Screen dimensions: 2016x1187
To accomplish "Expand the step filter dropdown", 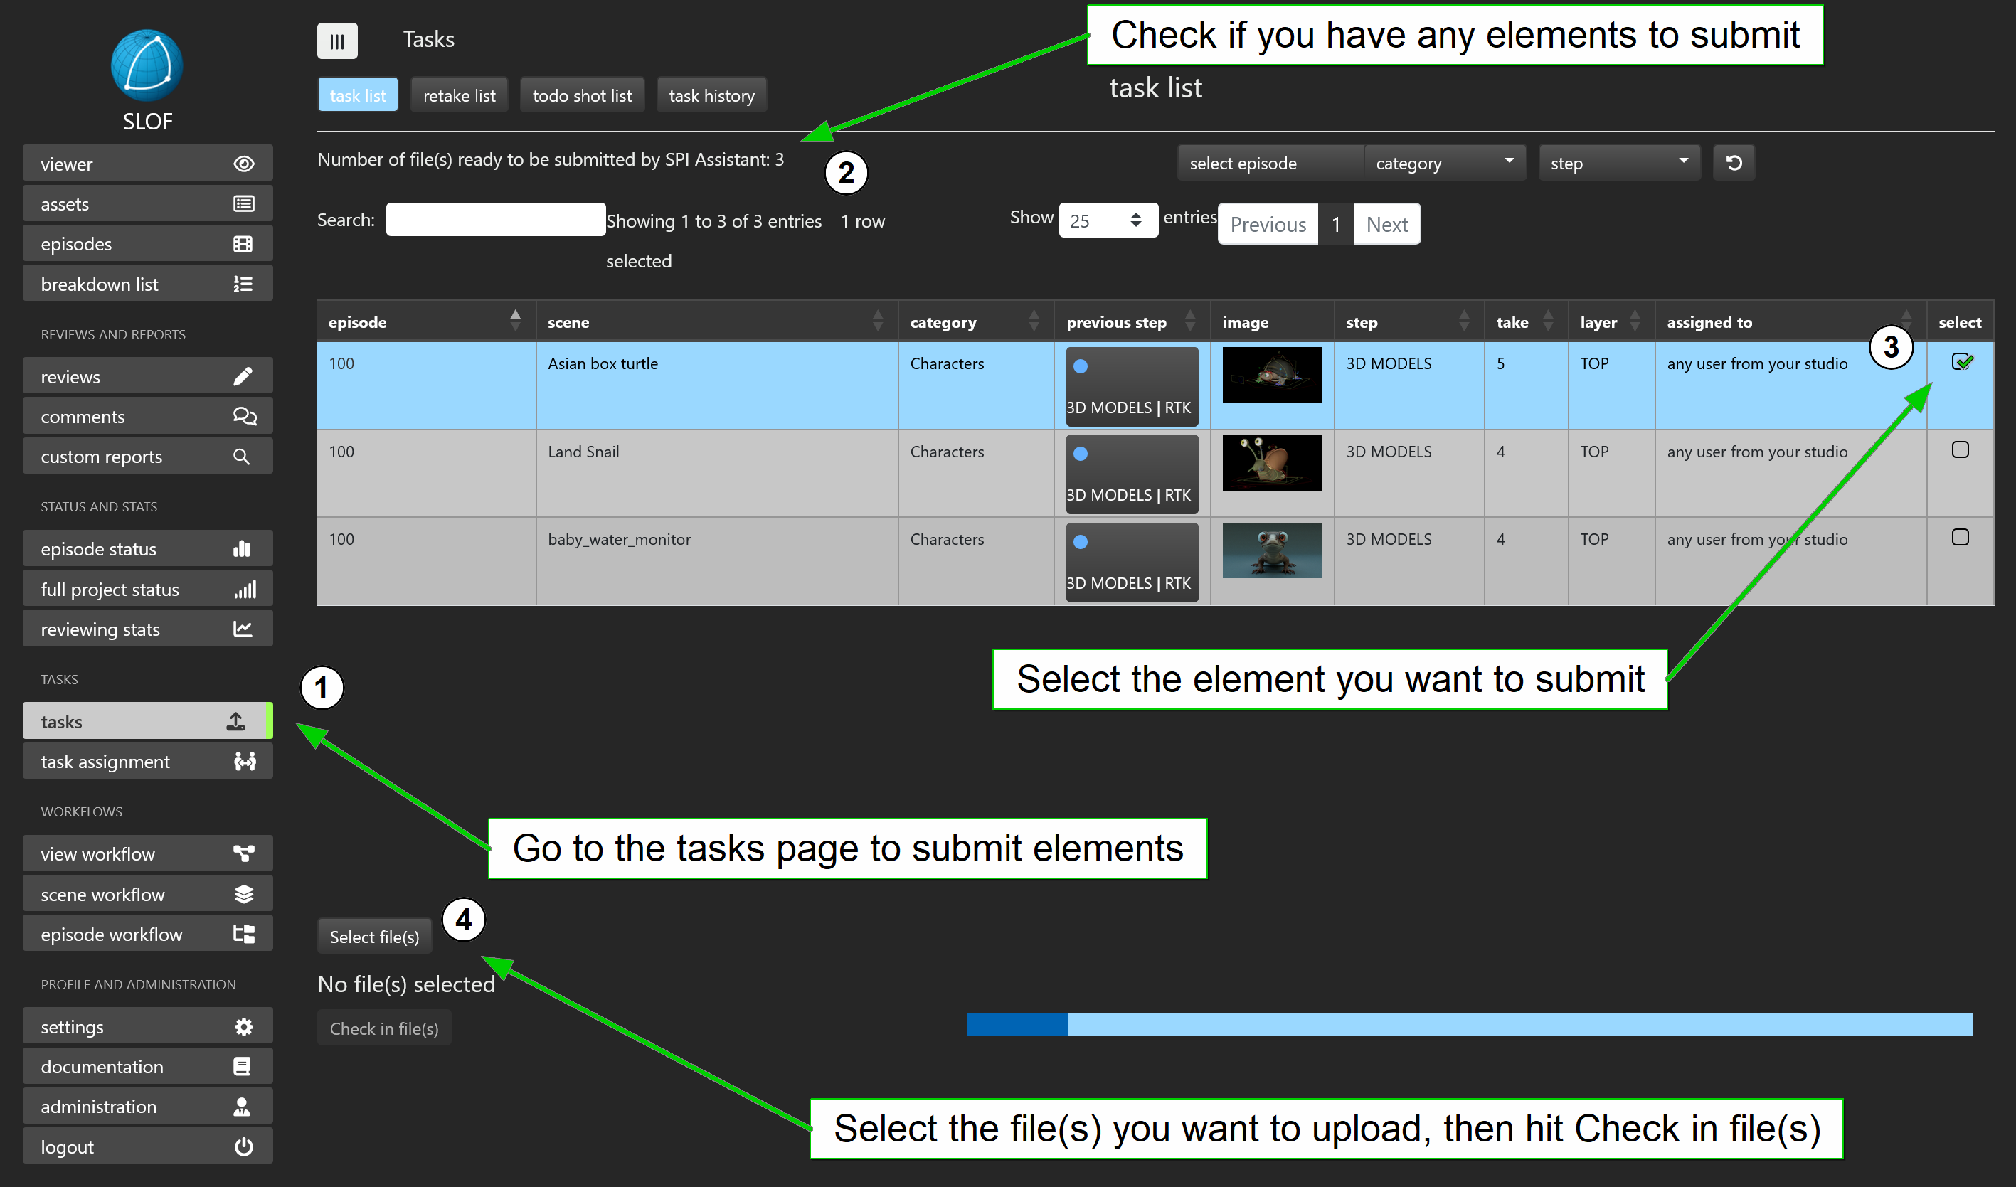I will (x=1618, y=163).
